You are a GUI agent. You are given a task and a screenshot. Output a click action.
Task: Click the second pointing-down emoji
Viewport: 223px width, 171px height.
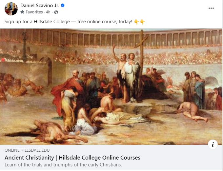pos(142,22)
